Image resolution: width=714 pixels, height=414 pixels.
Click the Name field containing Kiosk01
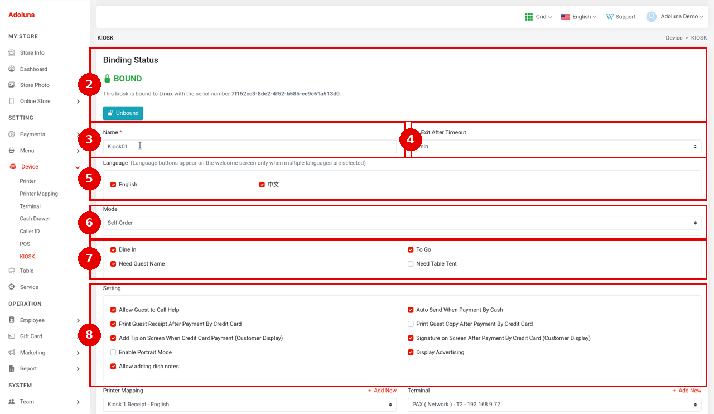click(x=250, y=147)
